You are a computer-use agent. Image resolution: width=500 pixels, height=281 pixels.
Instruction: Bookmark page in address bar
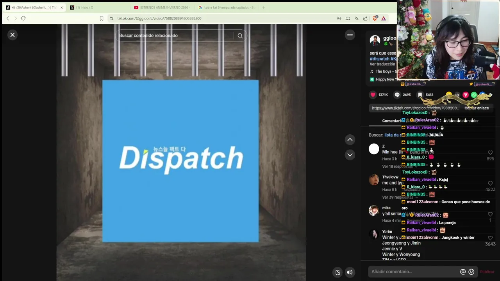pos(102,18)
